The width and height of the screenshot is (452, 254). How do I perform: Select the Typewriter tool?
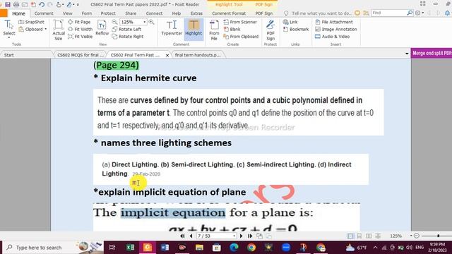[172, 28]
